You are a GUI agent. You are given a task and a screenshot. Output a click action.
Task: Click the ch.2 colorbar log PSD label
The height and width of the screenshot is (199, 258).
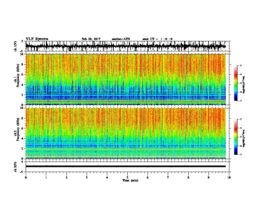point(244,139)
